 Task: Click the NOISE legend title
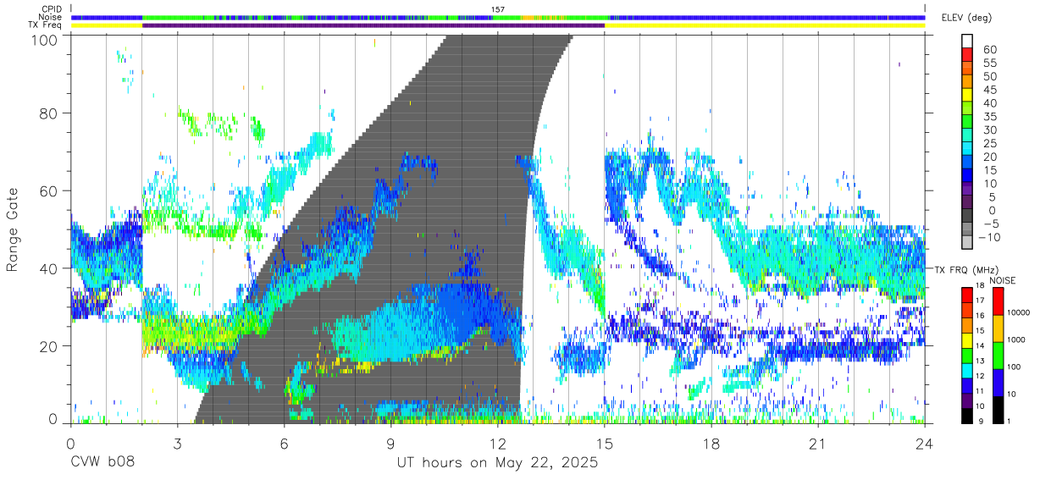pyautogui.click(x=1004, y=280)
